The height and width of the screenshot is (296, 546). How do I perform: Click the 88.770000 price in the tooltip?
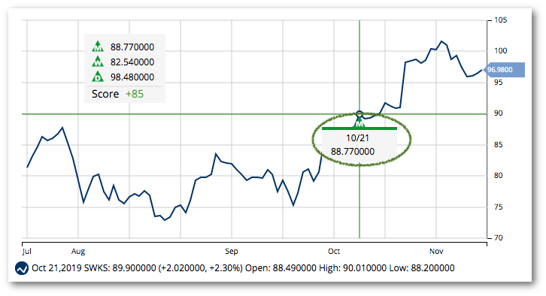coord(353,152)
